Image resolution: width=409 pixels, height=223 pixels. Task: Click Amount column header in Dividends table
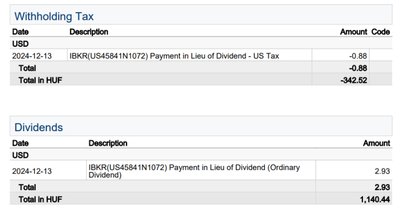[376, 143]
